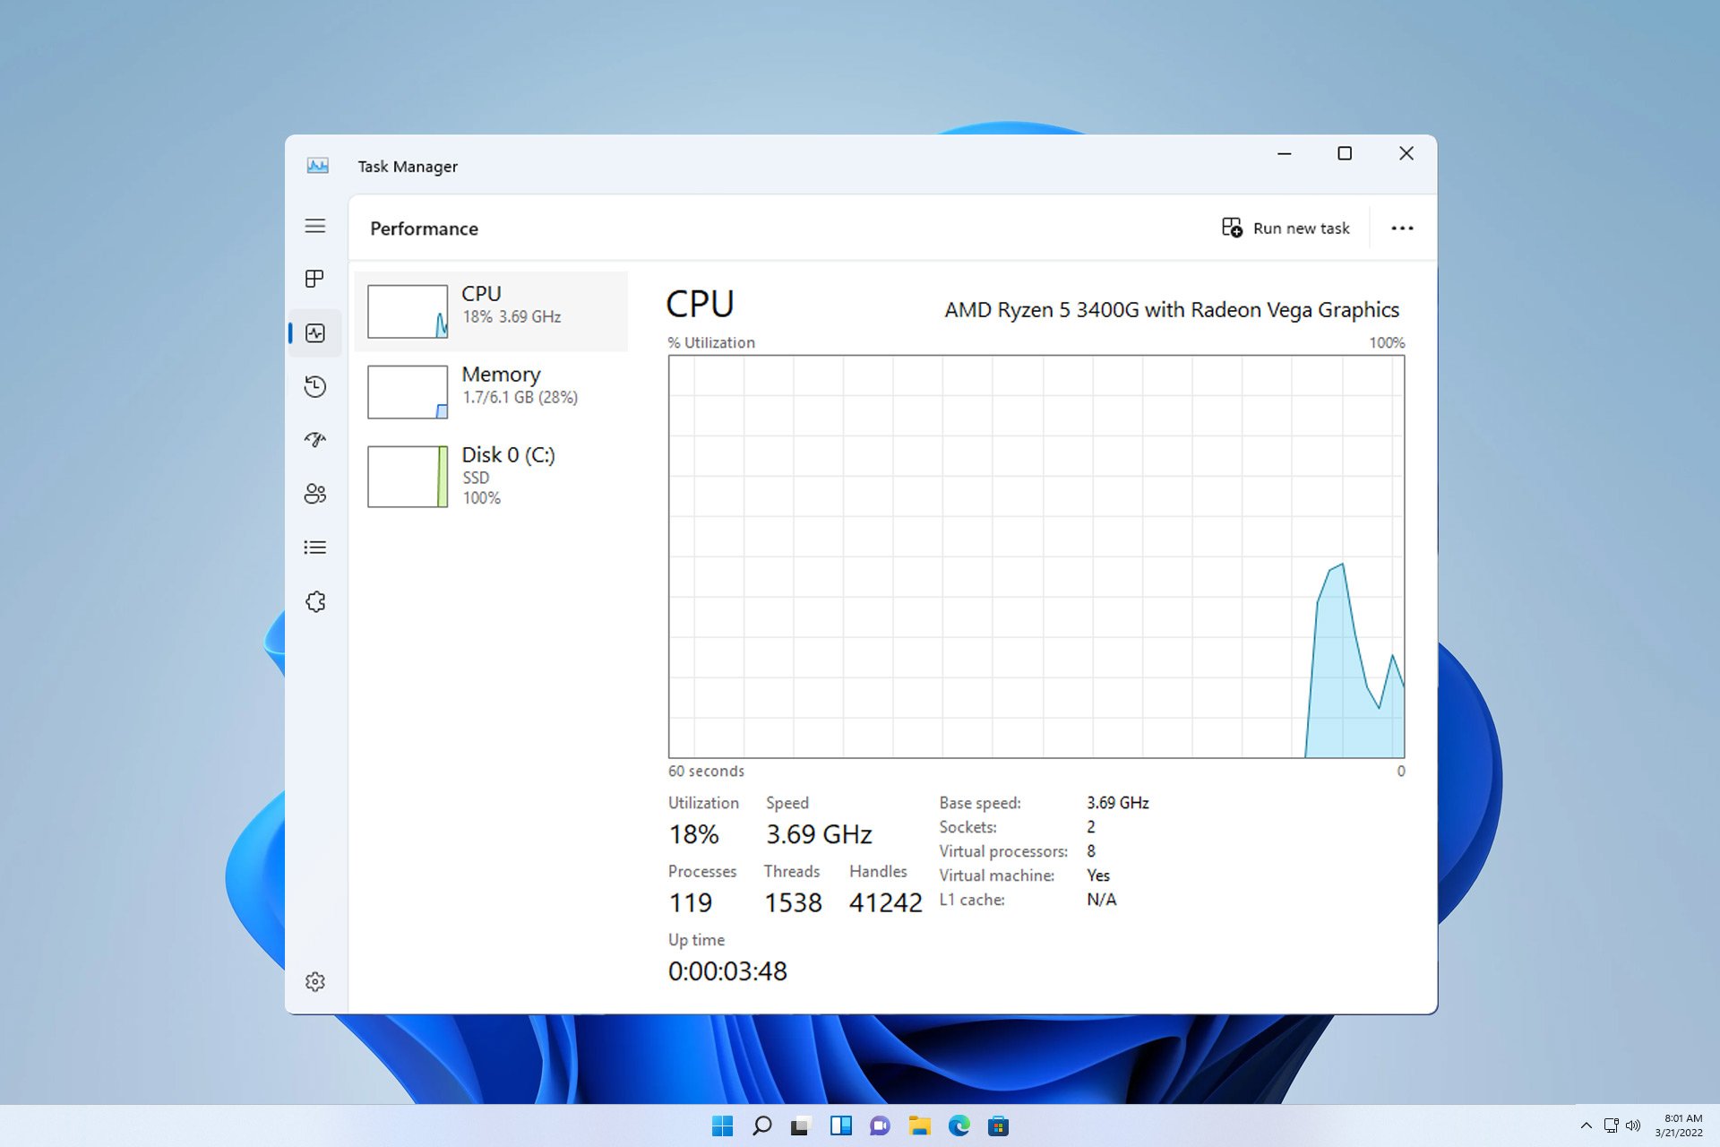
Task: Open the Startup apps page icon
Action: [x=314, y=440]
